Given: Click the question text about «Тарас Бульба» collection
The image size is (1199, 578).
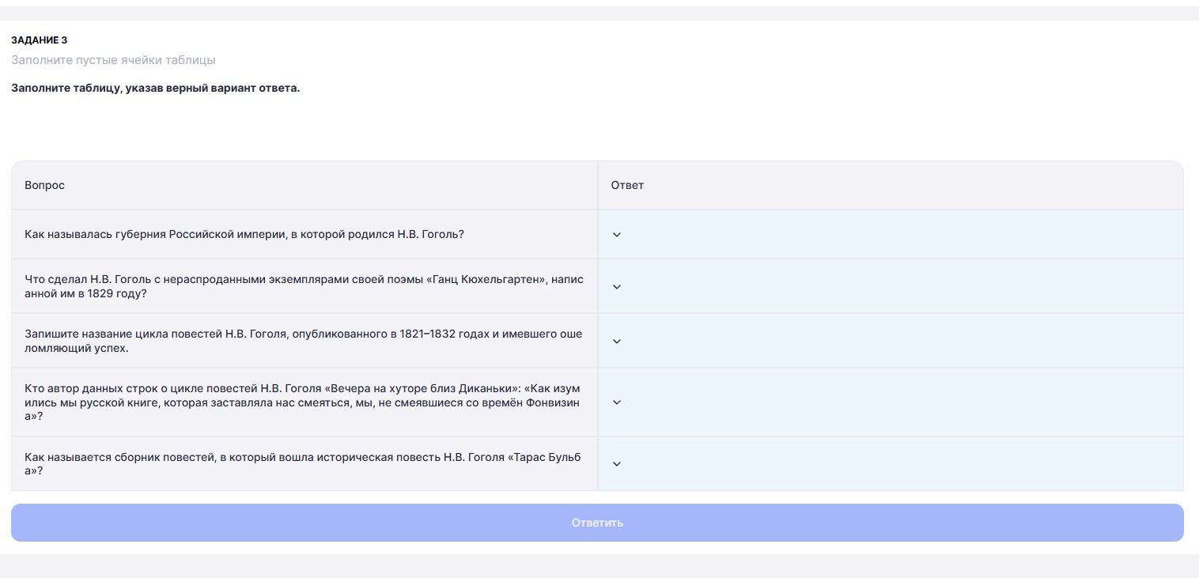Looking at the screenshot, I should click(304, 463).
